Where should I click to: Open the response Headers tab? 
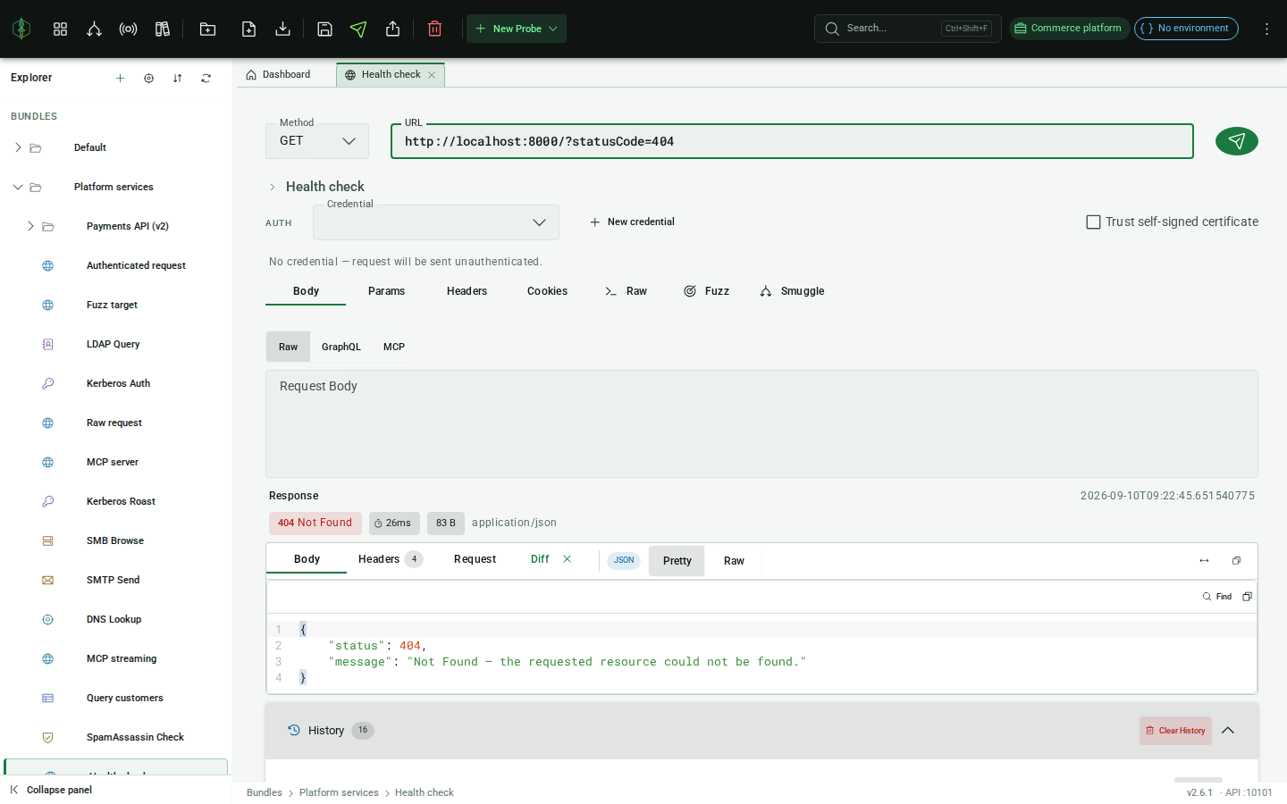[390, 559]
